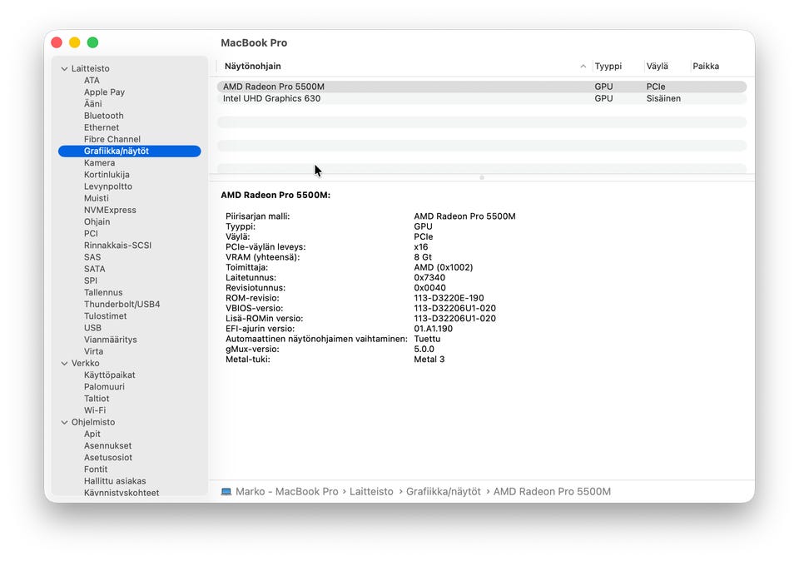Click Marko - MacBook Pro in path bar
Image resolution: width=799 pixels, height=561 pixels.
(x=287, y=492)
